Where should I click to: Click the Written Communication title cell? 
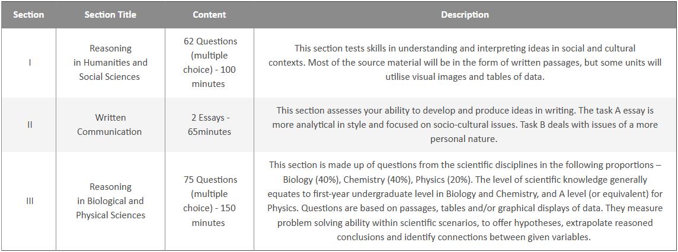(x=110, y=125)
